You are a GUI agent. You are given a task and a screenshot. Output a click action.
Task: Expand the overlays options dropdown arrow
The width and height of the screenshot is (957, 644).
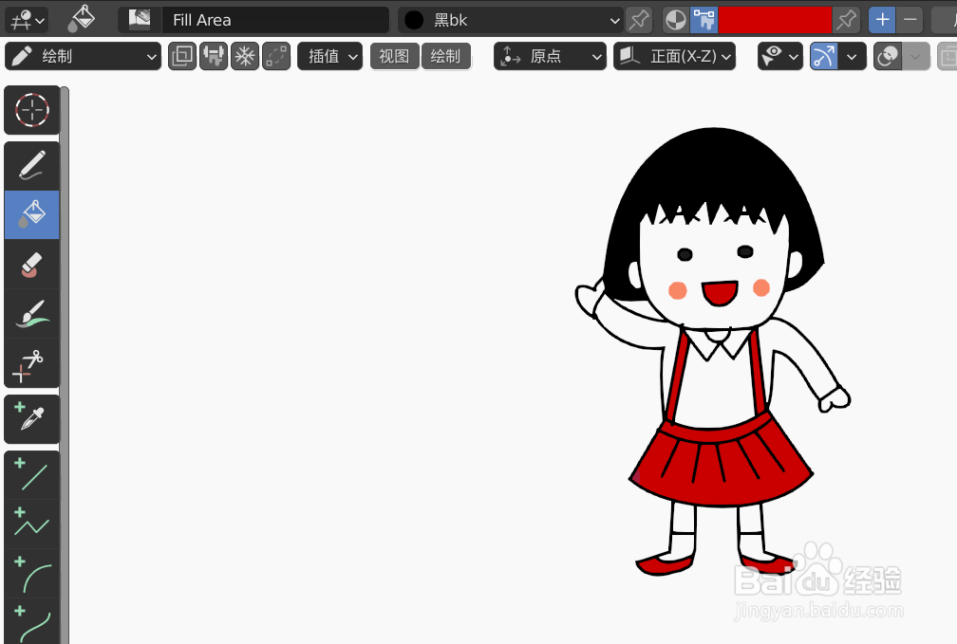click(x=915, y=56)
